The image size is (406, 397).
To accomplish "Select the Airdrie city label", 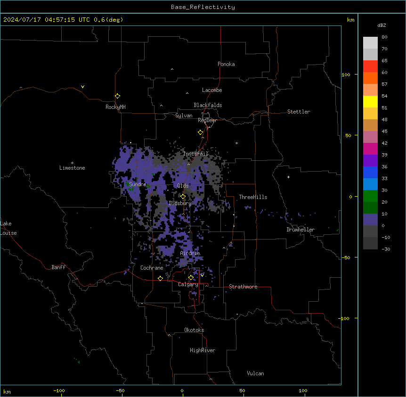I will (x=190, y=253).
